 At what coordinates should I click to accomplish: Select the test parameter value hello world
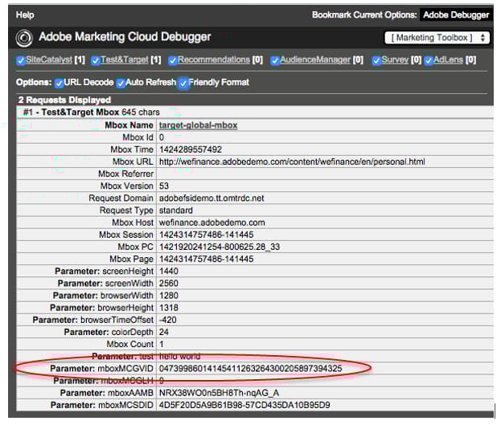click(179, 356)
